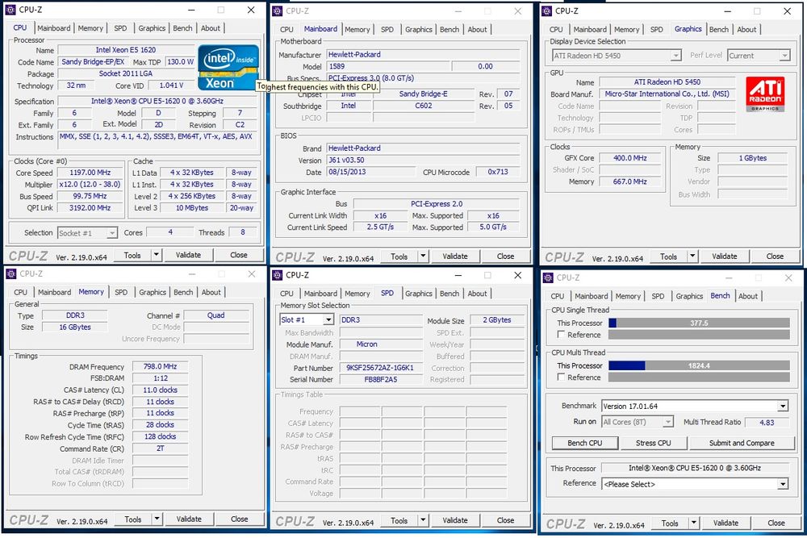
Task: Open Tools dropdown arrow in Graphics window
Action: (692, 256)
